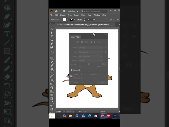Screen dimensions: 169x127
Task: Open the Object menu
Action: pos(63,15)
